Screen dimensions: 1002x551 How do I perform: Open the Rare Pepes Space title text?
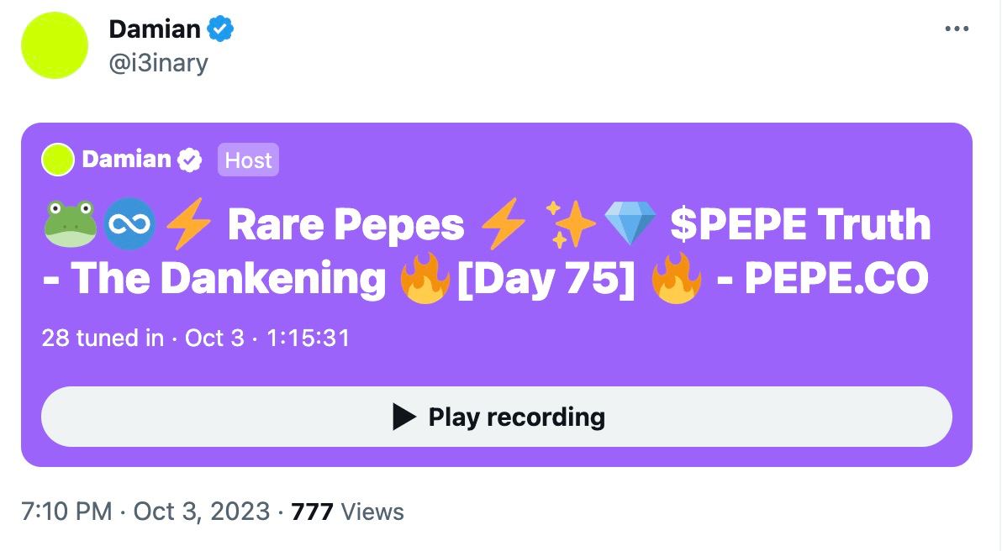tap(487, 251)
